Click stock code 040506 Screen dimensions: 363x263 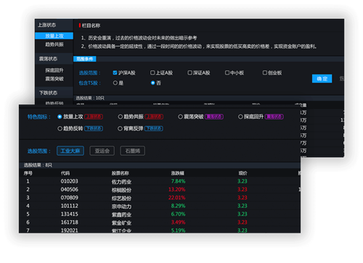click(70, 189)
